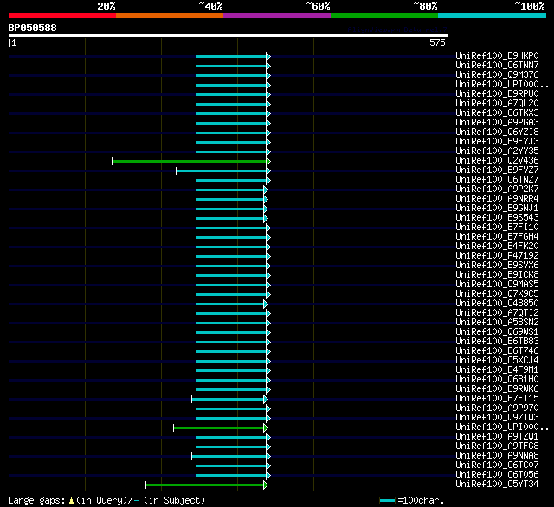Open the UniRef100_C6TNN7 hit label
Viewport: 554px width, 507px height.
[x=497, y=65]
